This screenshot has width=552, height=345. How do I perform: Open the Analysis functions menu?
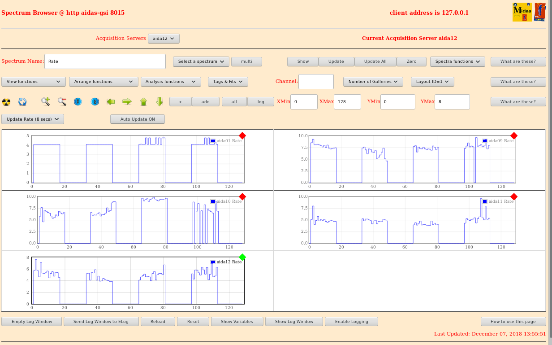170,82
